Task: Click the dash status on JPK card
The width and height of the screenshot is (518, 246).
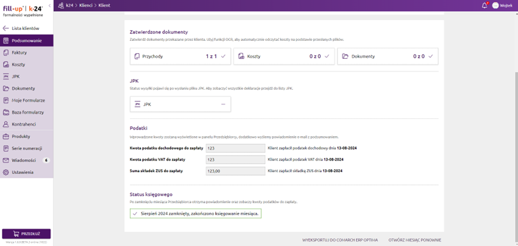Action: point(223,104)
